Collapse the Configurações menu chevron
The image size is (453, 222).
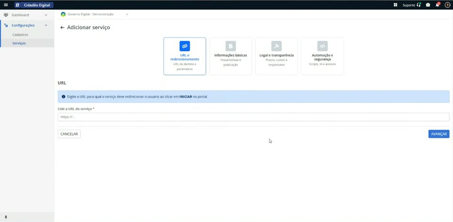pyautogui.click(x=46, y=25)
